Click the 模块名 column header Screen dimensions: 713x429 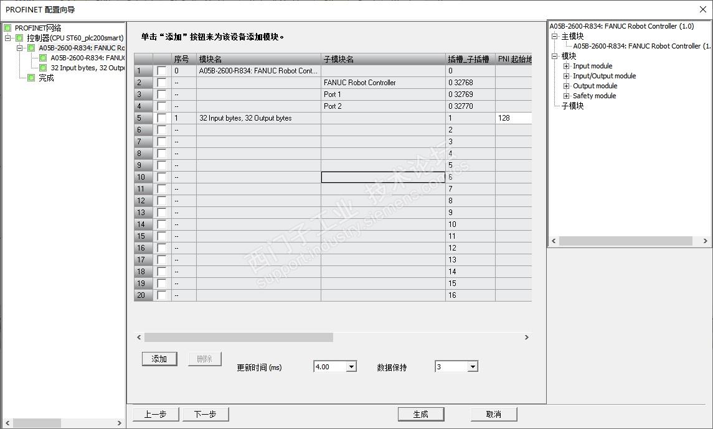coord(258,59)
